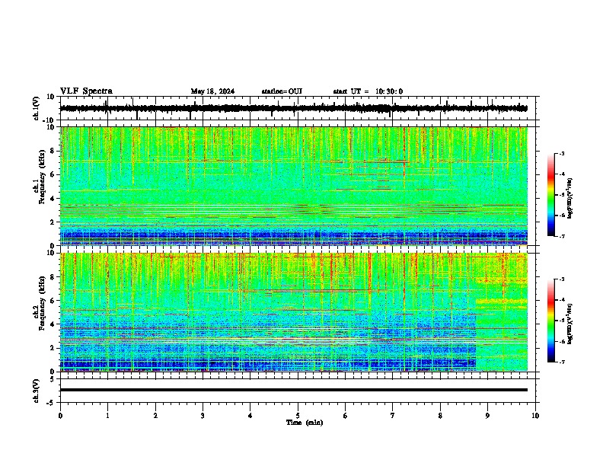
Task: Click time axis tick label "9"
Action: click(x=487, y=416)
